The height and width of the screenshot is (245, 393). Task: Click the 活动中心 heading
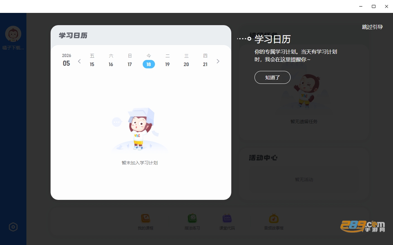pyautogui.click(x=263, y=158)
